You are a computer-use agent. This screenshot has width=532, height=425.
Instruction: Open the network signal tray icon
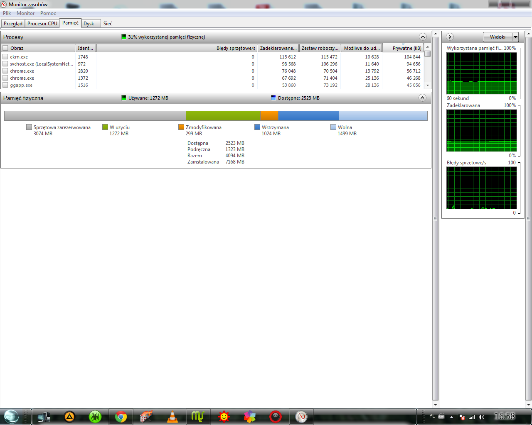(471, 417)
